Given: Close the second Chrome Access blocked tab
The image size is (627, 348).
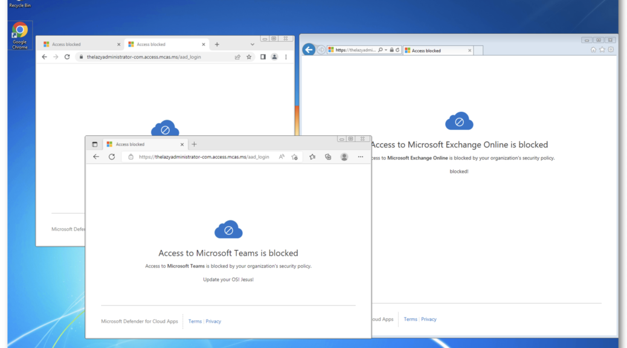Looking at the screenshot, I should click(203, 44).
